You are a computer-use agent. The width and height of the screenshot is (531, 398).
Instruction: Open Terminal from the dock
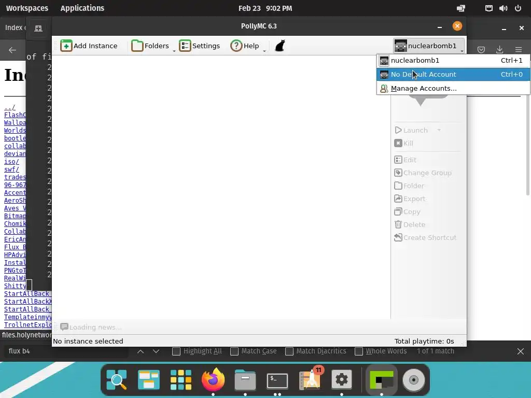coord(277,380)
